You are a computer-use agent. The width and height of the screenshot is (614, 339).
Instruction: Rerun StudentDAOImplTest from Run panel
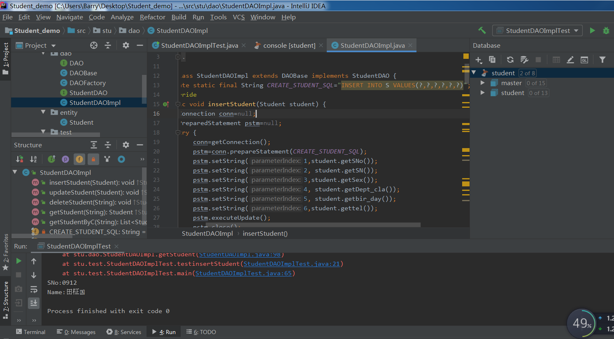coord(19,261)
